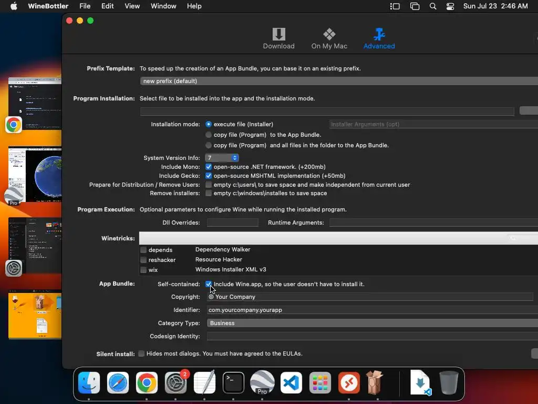Open Google Chrome in the Dock
This screenshot has width=538, height=404.
coord(147,382)
